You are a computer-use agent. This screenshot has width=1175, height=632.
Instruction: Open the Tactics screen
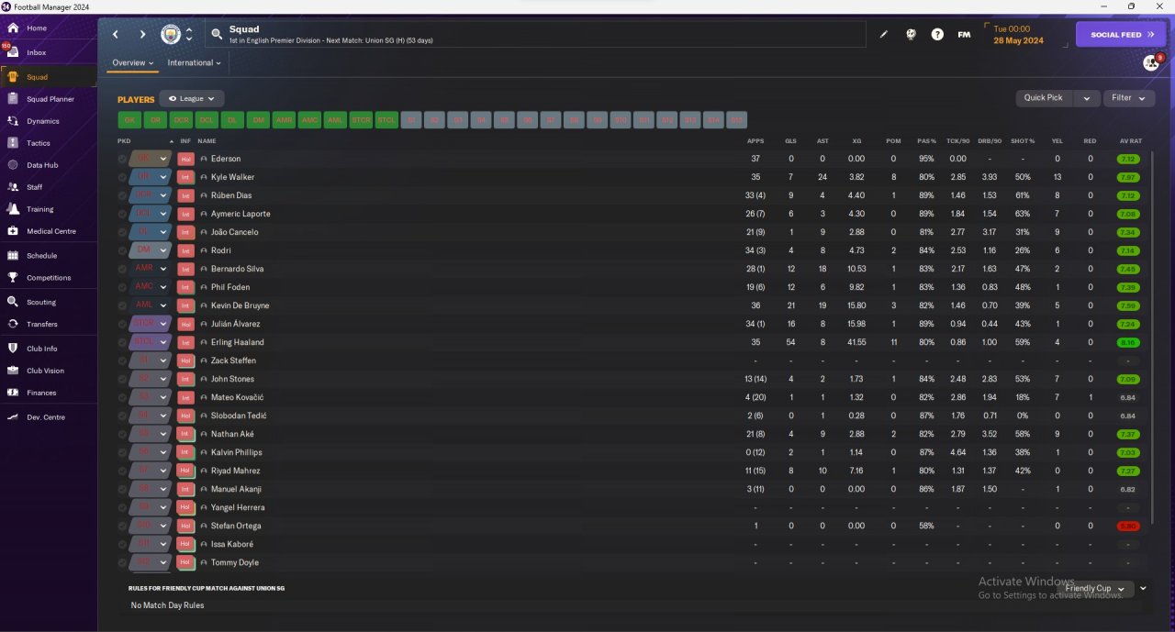point(39,143)
